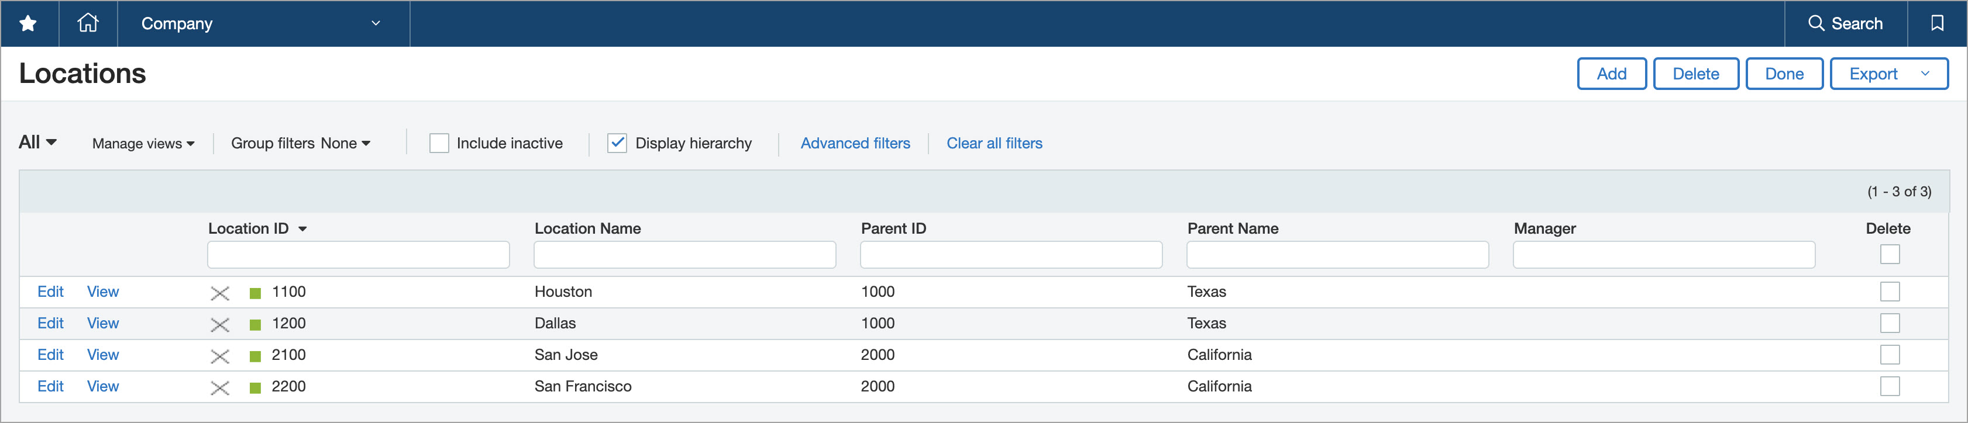Click the Location Name column header
The height and width of the screenshot is (423, 1968).
point(587,228)
